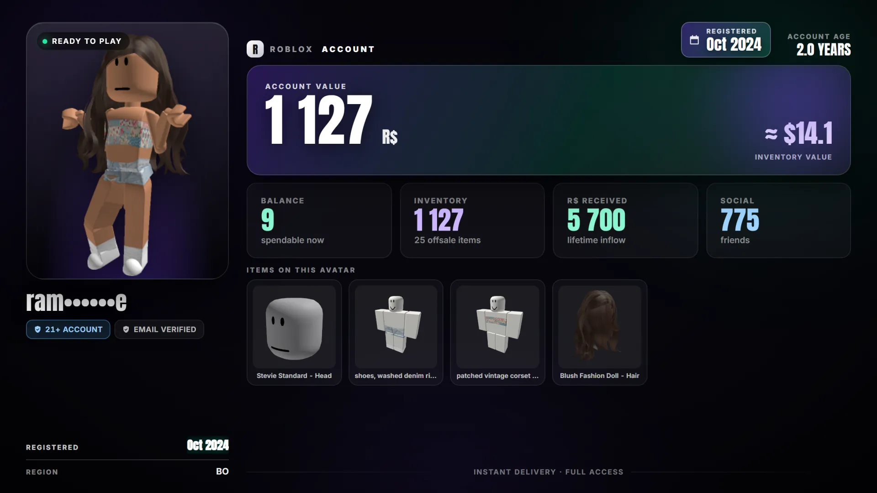The image size is (877, 493).
Task: Click the avatar preview image
Action: coord(127,151)
